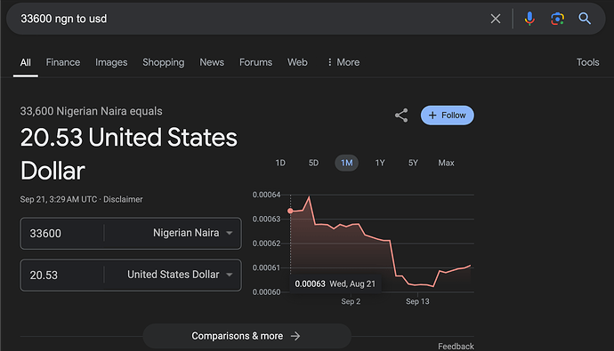Follow this currency pair
The image size is (614, 351).
pos(448,116)
